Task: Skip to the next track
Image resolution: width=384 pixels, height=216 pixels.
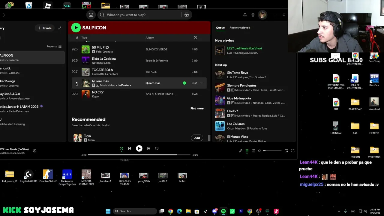Action: coord(149,148)
